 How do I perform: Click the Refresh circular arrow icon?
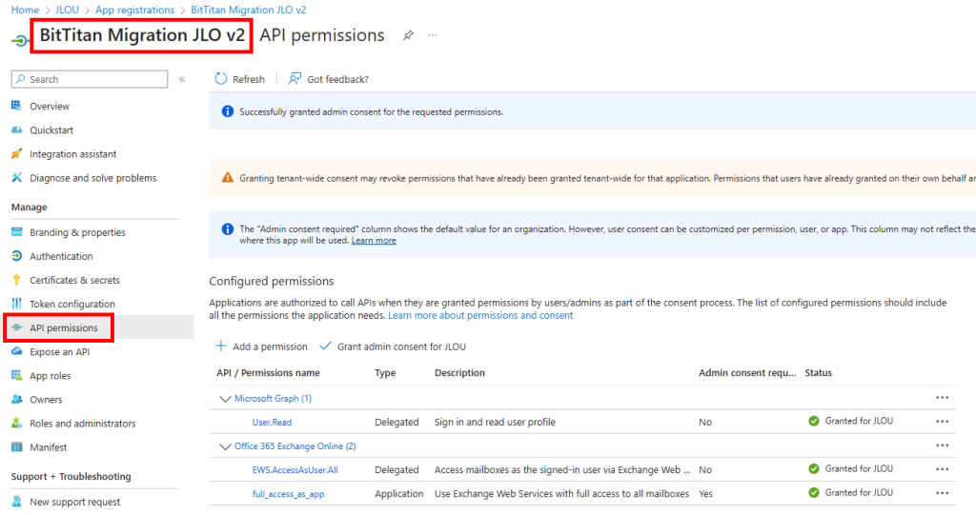(221, 79)
